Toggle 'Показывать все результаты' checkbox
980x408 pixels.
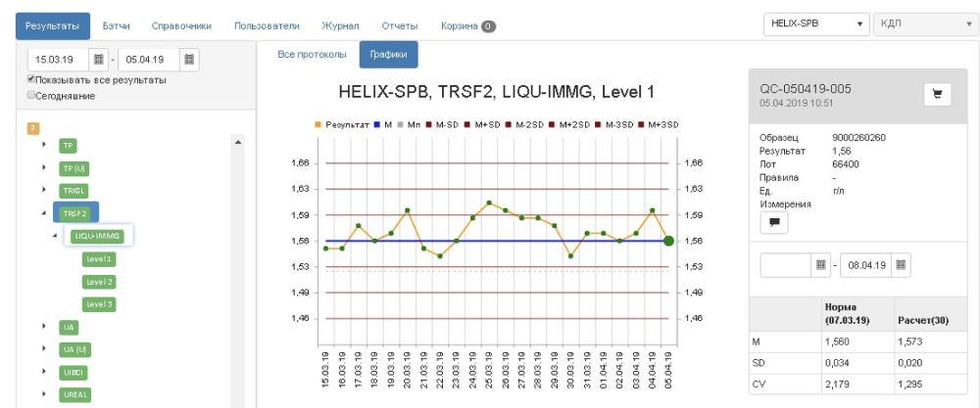coord(31,80)
